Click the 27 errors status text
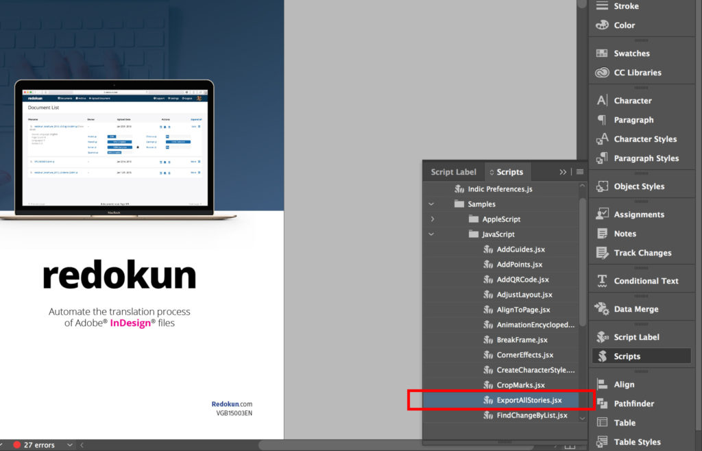 coord(39,446)
